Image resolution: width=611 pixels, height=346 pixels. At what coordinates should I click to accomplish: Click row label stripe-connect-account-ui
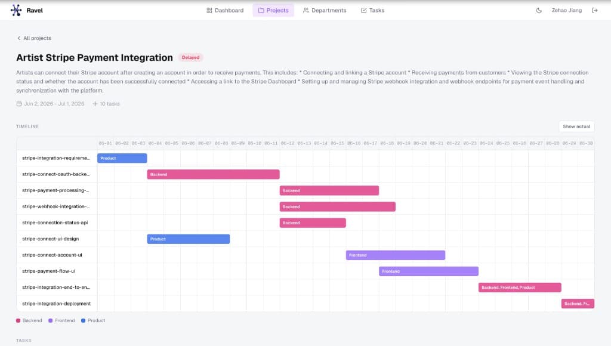pos(53,255)
